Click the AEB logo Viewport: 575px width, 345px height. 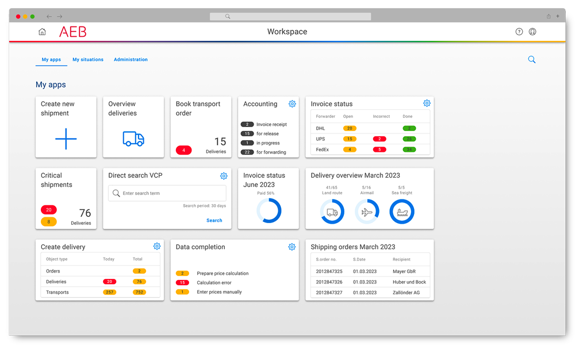click(x=73, y=32)
